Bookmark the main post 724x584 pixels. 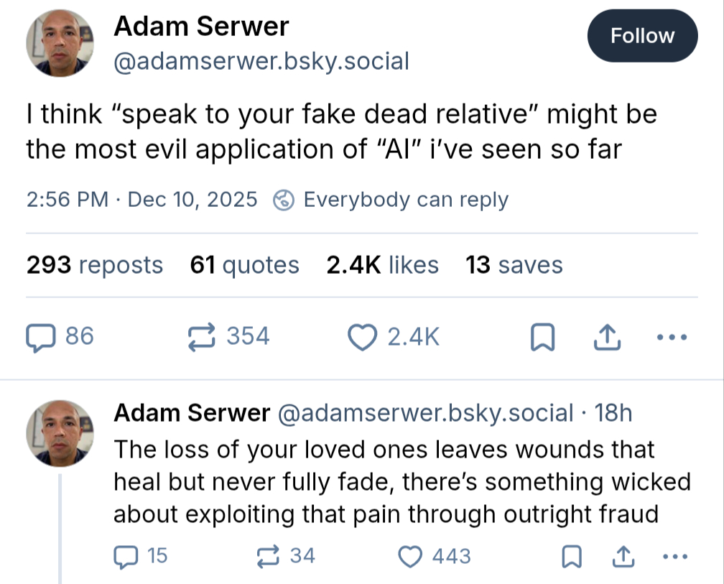point(541,337)
